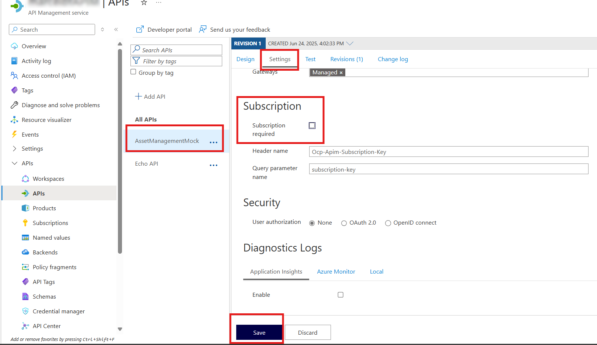Open Access control (IAM)
Image resolution: width=597 pixels, height=345 pixels.
48,75
